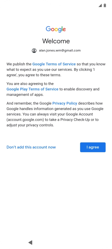
Task: Tap the battery status icon
Action: click(x=105, y=5)
